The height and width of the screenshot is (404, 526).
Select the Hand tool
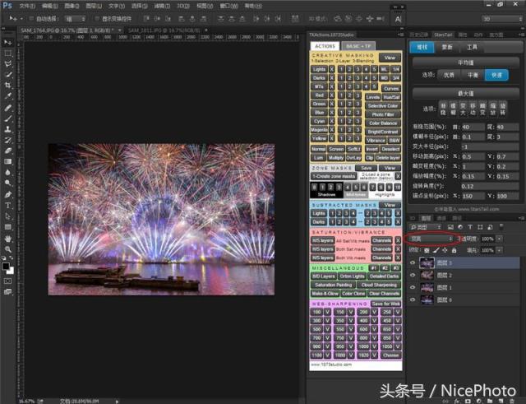click(7, 239)
